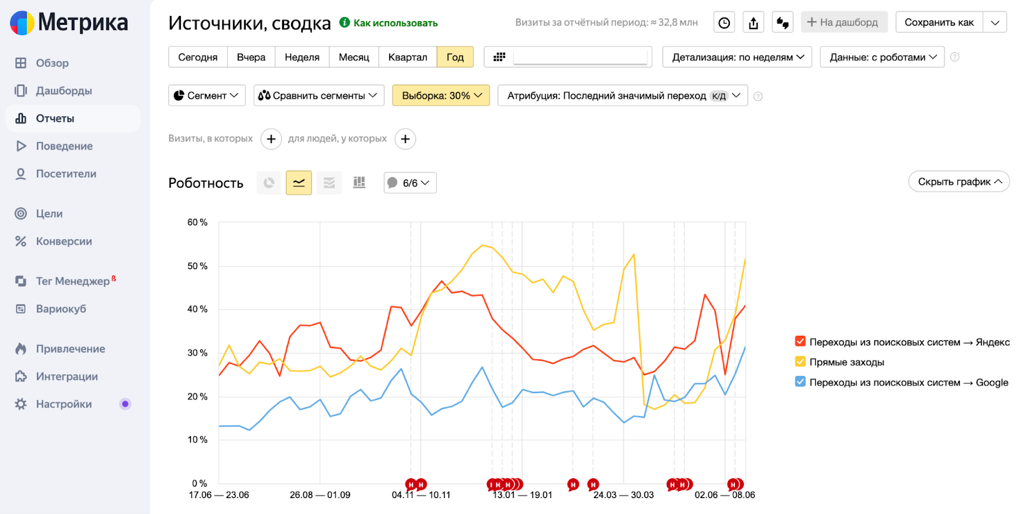Click the date range input field
This screenshot has height=514, width=1019.
581,57
